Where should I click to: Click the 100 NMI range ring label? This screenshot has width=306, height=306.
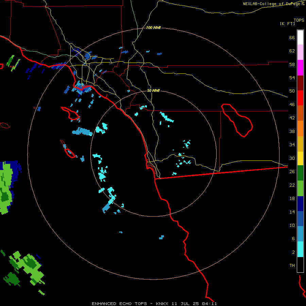pos(153,28)
